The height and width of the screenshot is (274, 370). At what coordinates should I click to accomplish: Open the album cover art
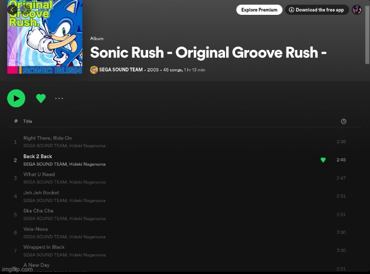45,37
